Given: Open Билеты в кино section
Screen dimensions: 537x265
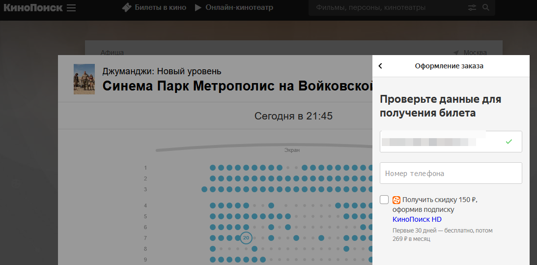Looking at the screenshot, I should coord(160,7).
